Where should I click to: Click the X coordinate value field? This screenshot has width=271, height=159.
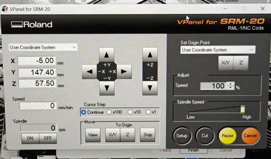(37, 61)
